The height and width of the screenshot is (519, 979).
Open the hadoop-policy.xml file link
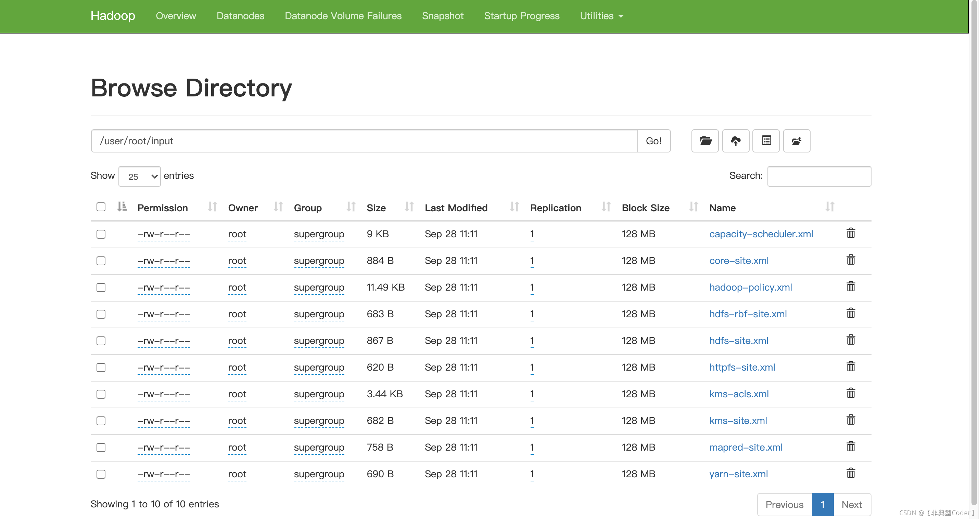coord(750,288)
